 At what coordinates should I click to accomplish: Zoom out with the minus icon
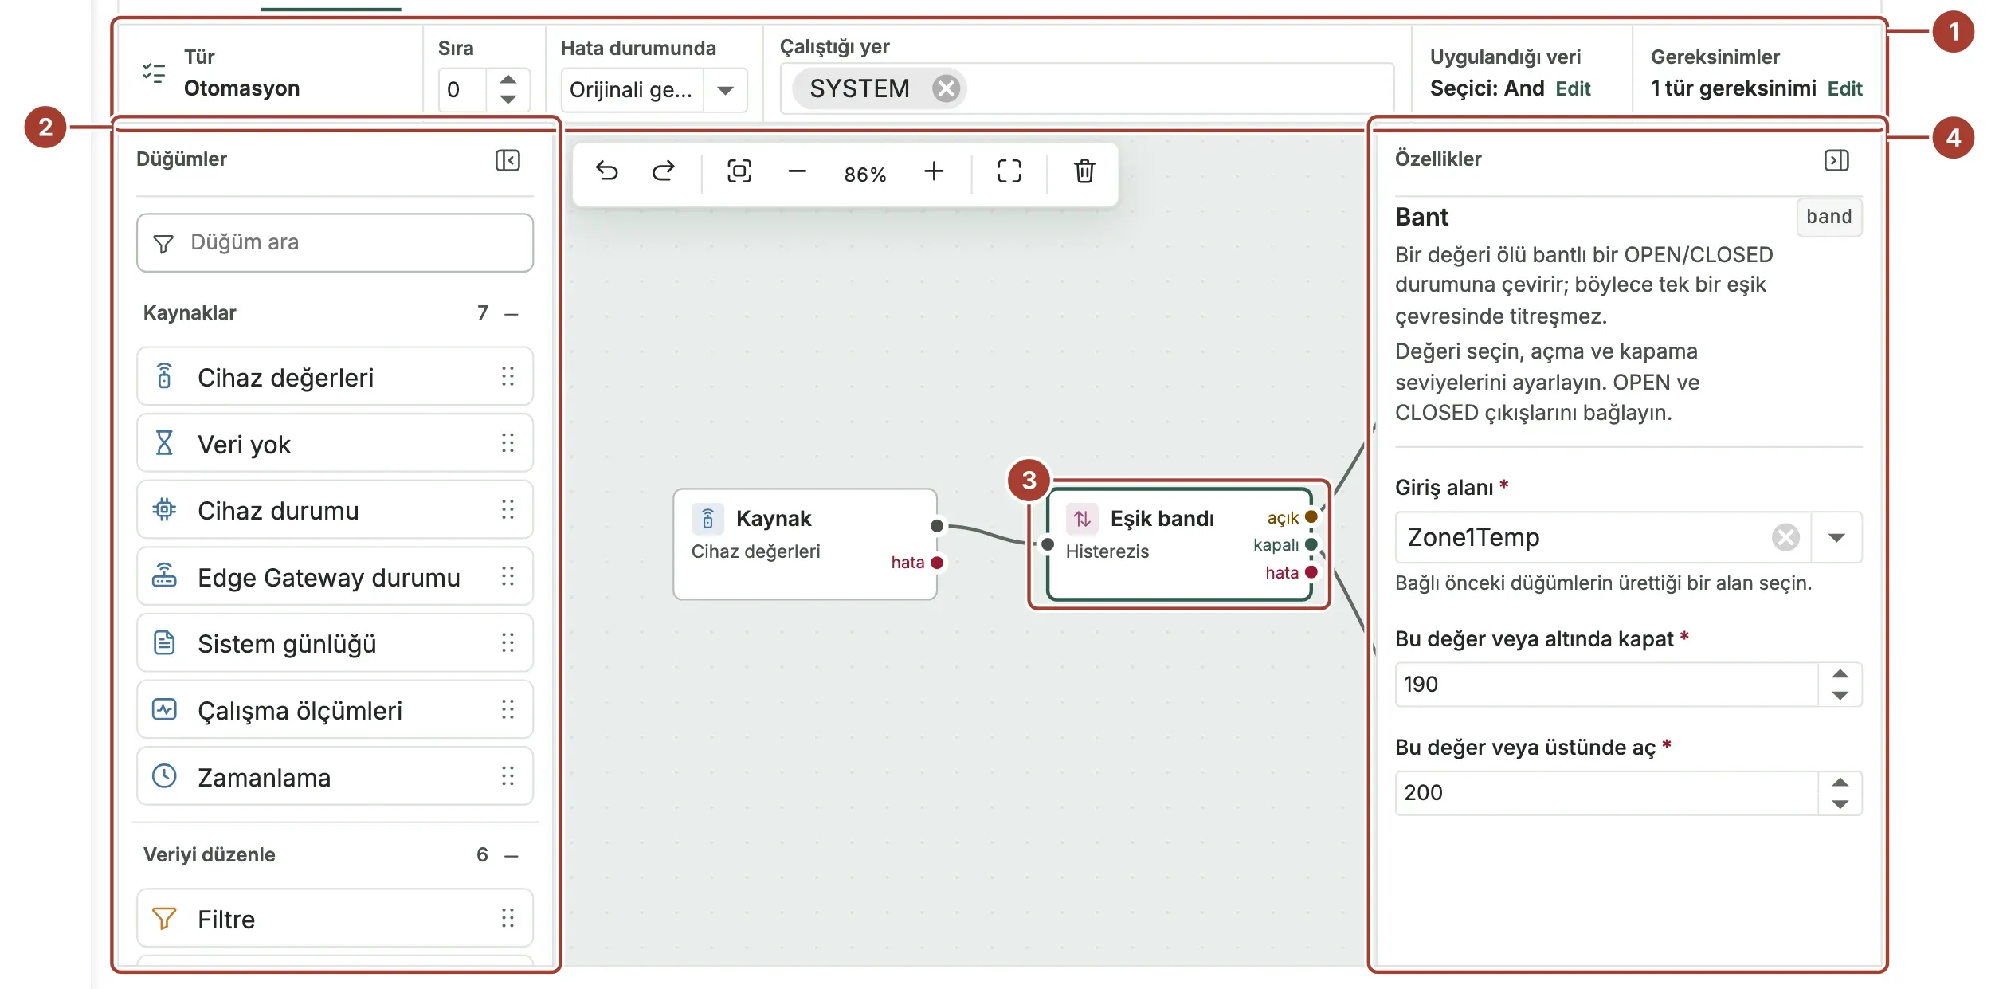[x=797, y=171]
